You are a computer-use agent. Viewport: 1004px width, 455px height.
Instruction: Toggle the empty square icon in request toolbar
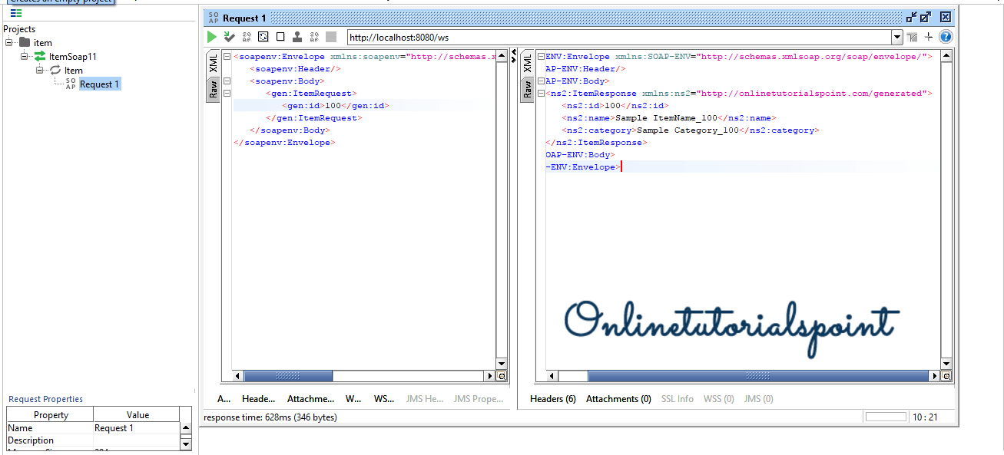coord(280,37)
